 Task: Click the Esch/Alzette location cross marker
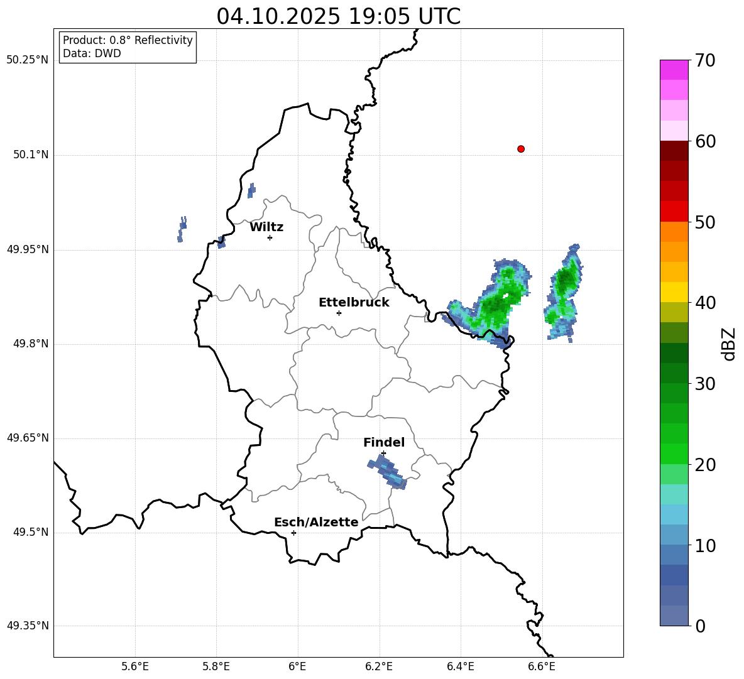coord(293,533)
